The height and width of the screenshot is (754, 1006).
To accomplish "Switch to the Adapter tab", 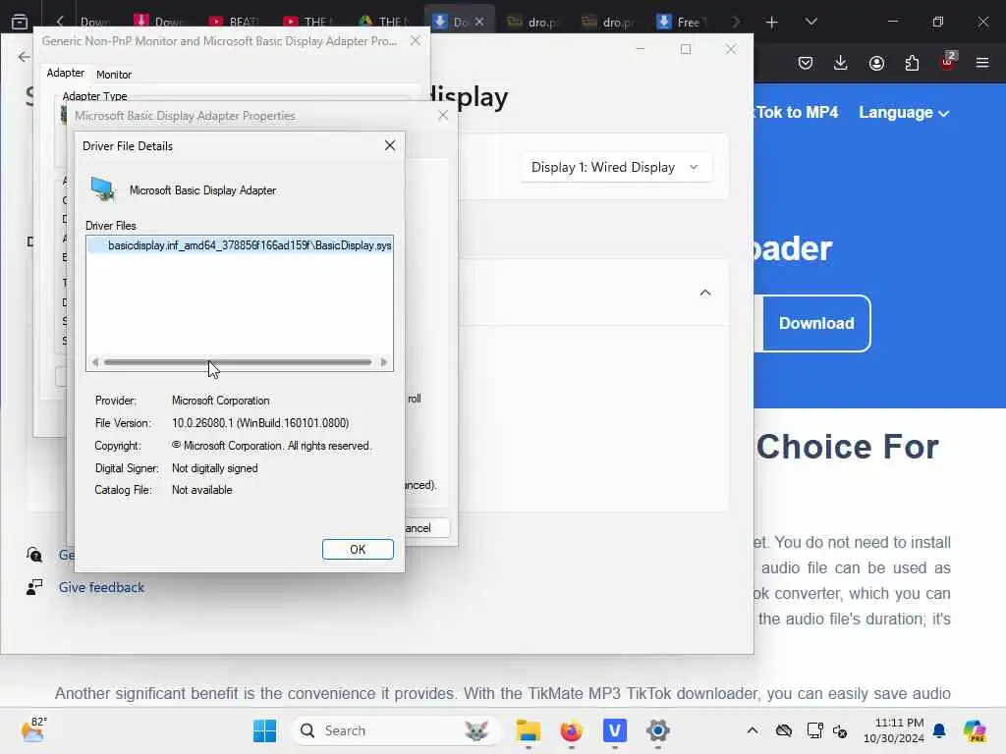I will (66, 73).
